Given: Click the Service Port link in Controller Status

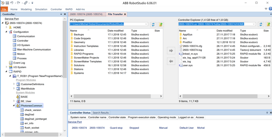Looking at the screenshot, I should pyautogui.click(x=75, y=122).
